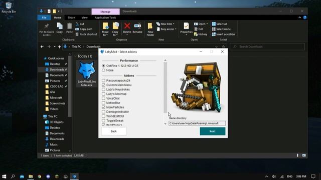321x180 pixels.
Task: Click the taskbar search icon
Action: pos(13,176)
